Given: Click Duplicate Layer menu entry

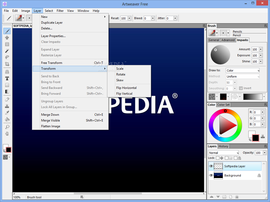Looking at the screenshot, I should [x=52, y=23].
